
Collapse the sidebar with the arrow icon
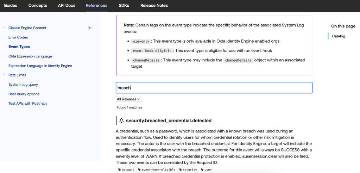90,28
